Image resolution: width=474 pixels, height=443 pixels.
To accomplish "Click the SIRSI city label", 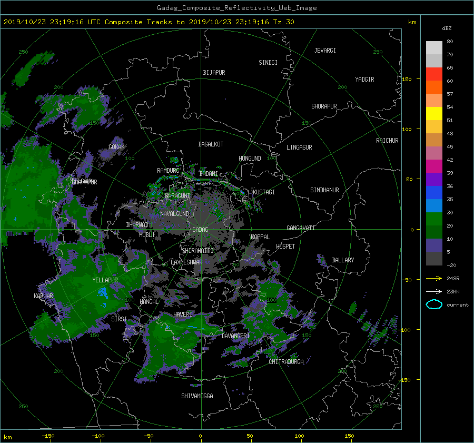I will point(119,319).
